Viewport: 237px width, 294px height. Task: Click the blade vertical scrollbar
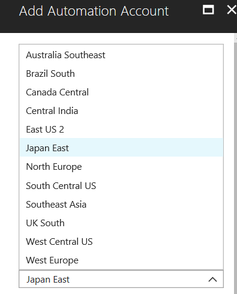point(235,164)
